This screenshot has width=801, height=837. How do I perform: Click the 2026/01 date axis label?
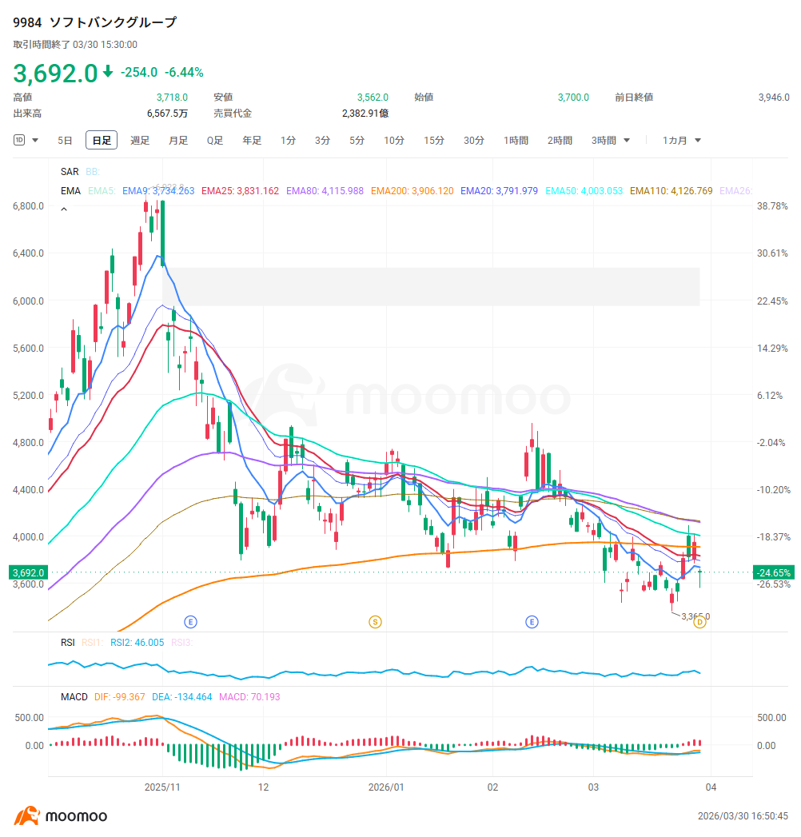click(x=386, y=787)
